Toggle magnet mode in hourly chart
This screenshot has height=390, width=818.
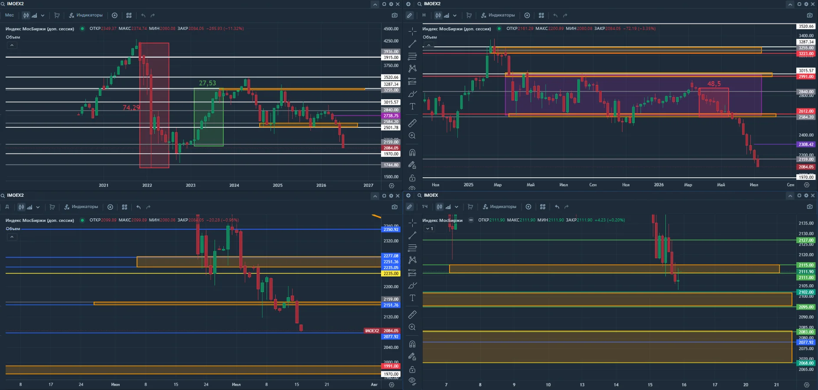pyautogui.click(x=412, y=344)
